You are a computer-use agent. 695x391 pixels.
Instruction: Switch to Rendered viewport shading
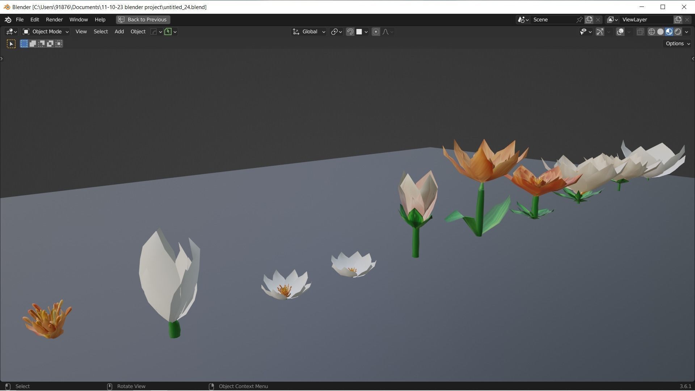[x=678, y=32]
